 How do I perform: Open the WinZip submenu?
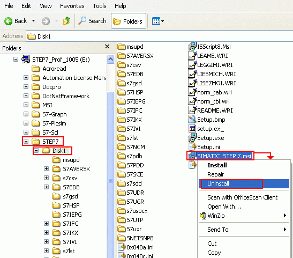[x=244, y=216]
